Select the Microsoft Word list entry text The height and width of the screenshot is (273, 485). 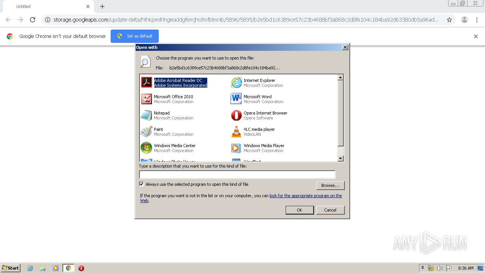click(x=257, y=97)
